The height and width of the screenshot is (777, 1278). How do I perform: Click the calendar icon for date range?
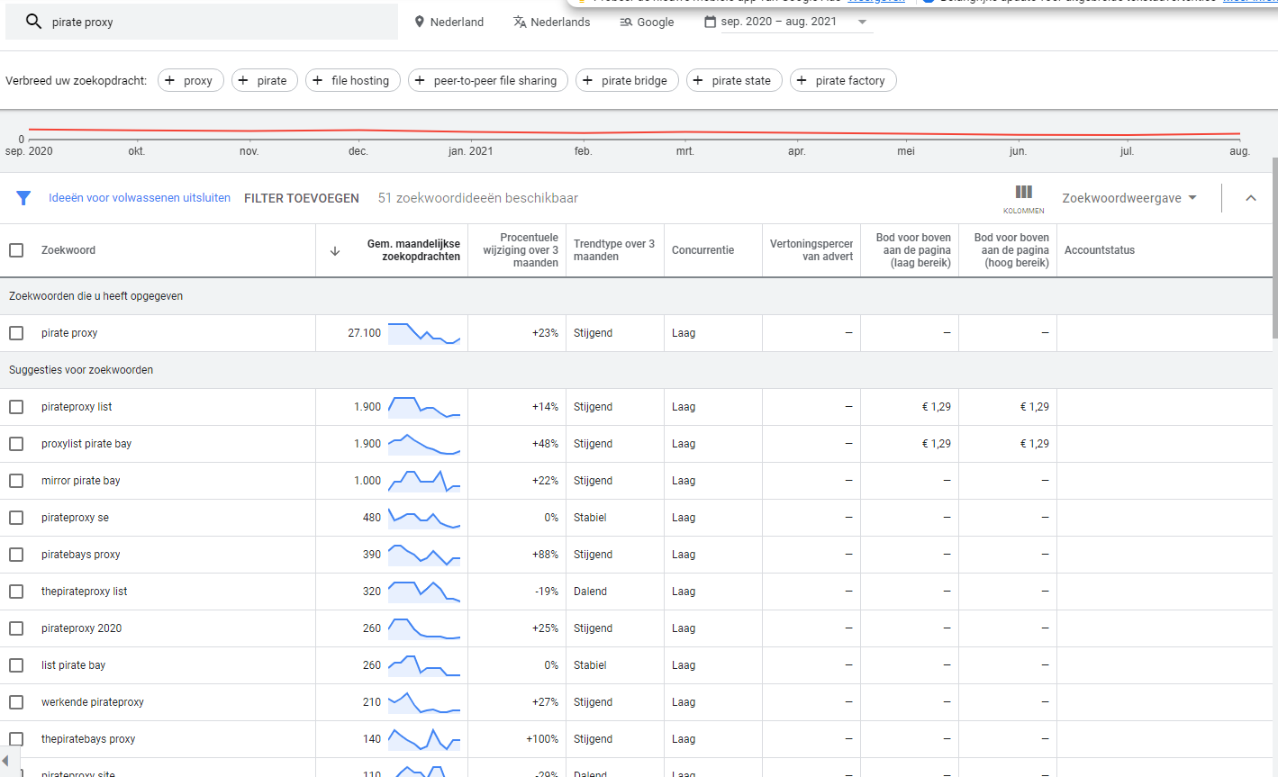[x=710, y=22]
